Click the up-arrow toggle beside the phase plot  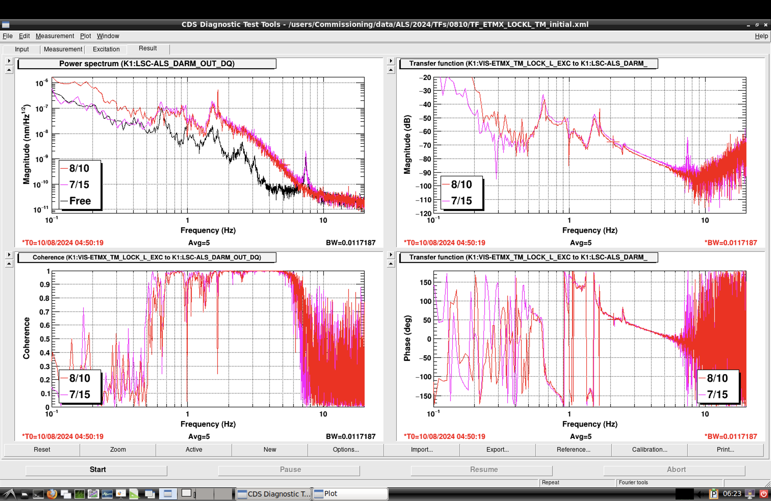coord(391,264)
